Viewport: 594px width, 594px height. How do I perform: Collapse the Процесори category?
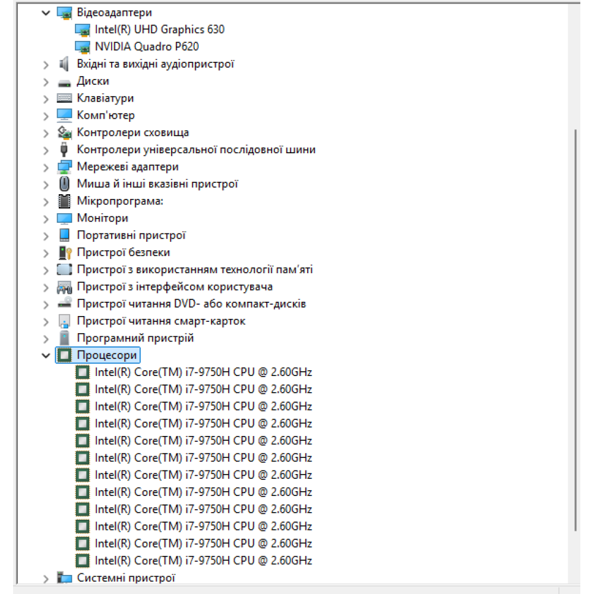tap(46, 356)
